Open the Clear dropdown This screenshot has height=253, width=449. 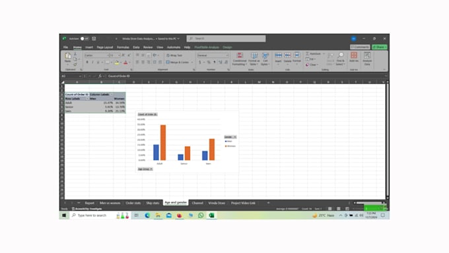coord(312,65)
